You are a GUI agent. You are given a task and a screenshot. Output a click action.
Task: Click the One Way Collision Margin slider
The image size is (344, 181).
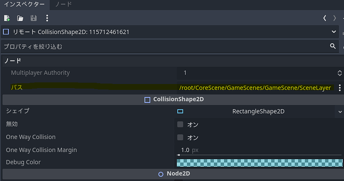click(x=260, y=155)
